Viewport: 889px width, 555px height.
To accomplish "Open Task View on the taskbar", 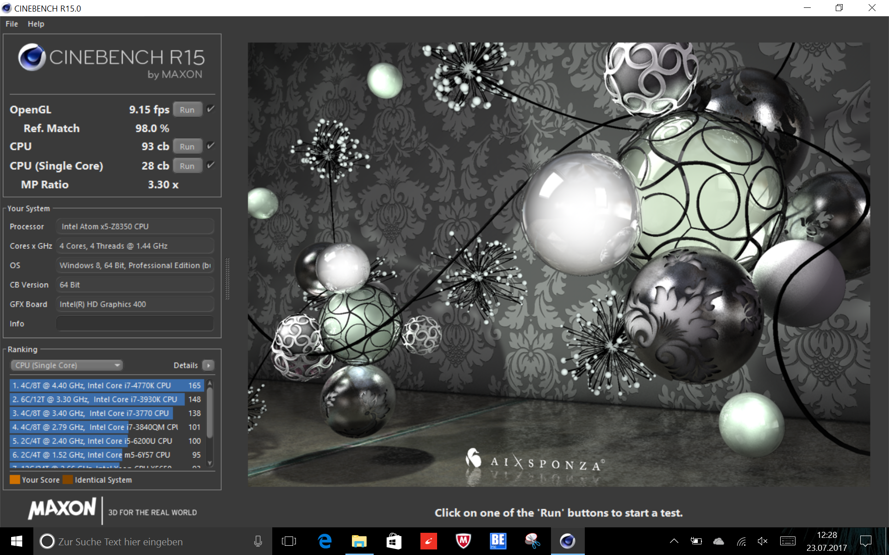I will tap(289, 541).
